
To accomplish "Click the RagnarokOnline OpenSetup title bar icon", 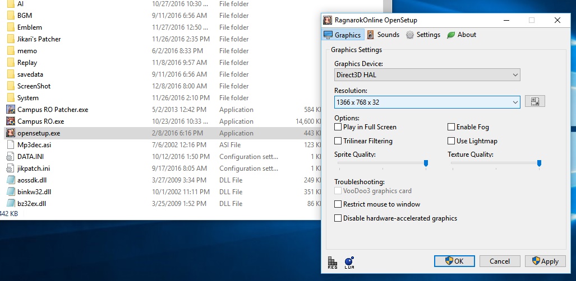I will point(327,20).
